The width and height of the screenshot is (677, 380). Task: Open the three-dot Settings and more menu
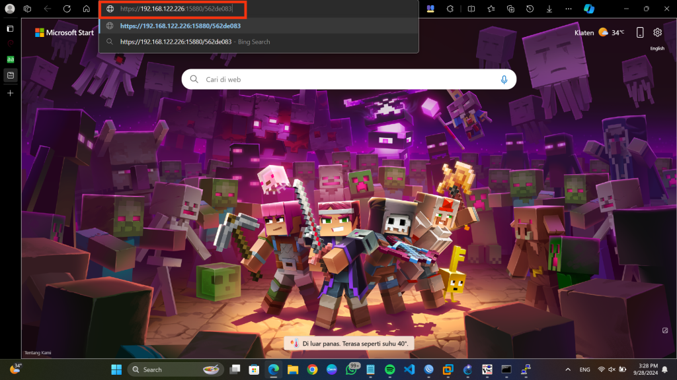click(x=569, y=9)
